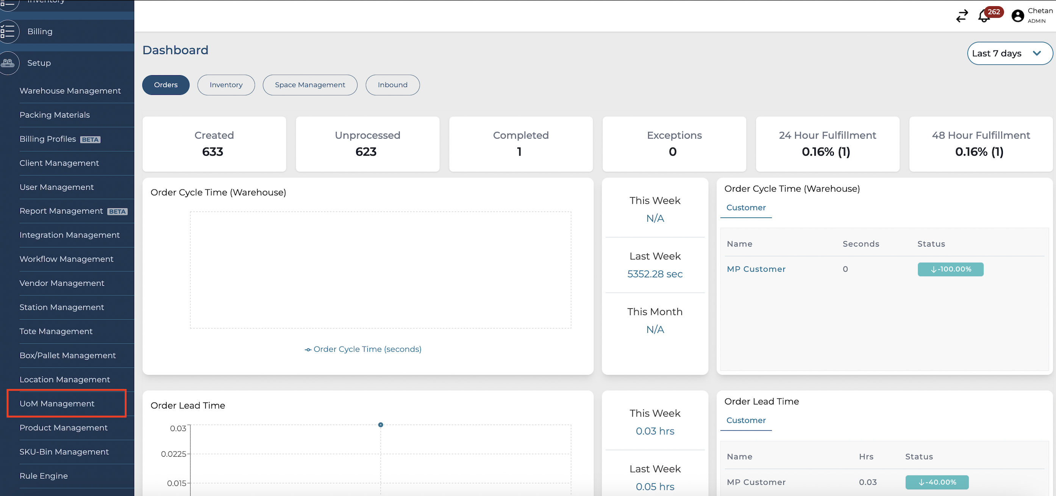Viewport: 1056px width, 496px height.
Task: Click data point on Order Lead Time chart
Action: (x=380, y=425)
